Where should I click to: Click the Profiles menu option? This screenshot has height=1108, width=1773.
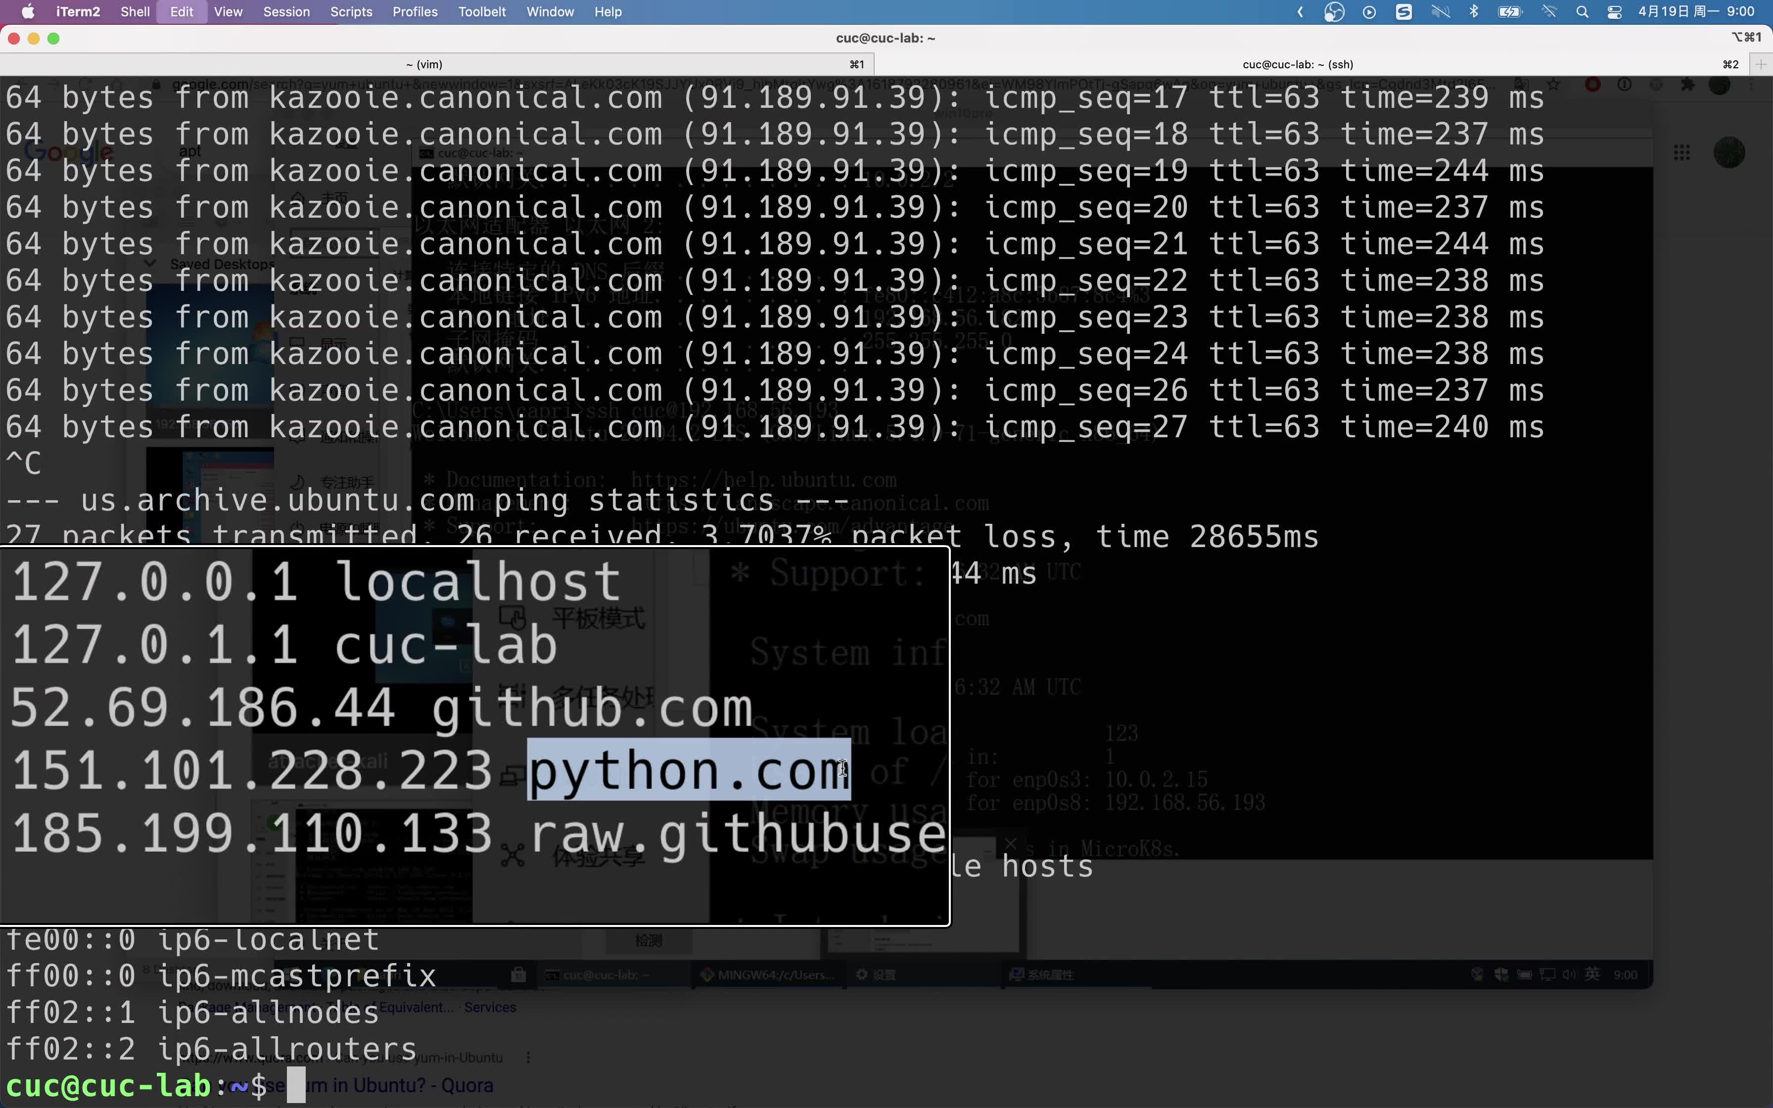pyautogui.click(x=415, y=11)
